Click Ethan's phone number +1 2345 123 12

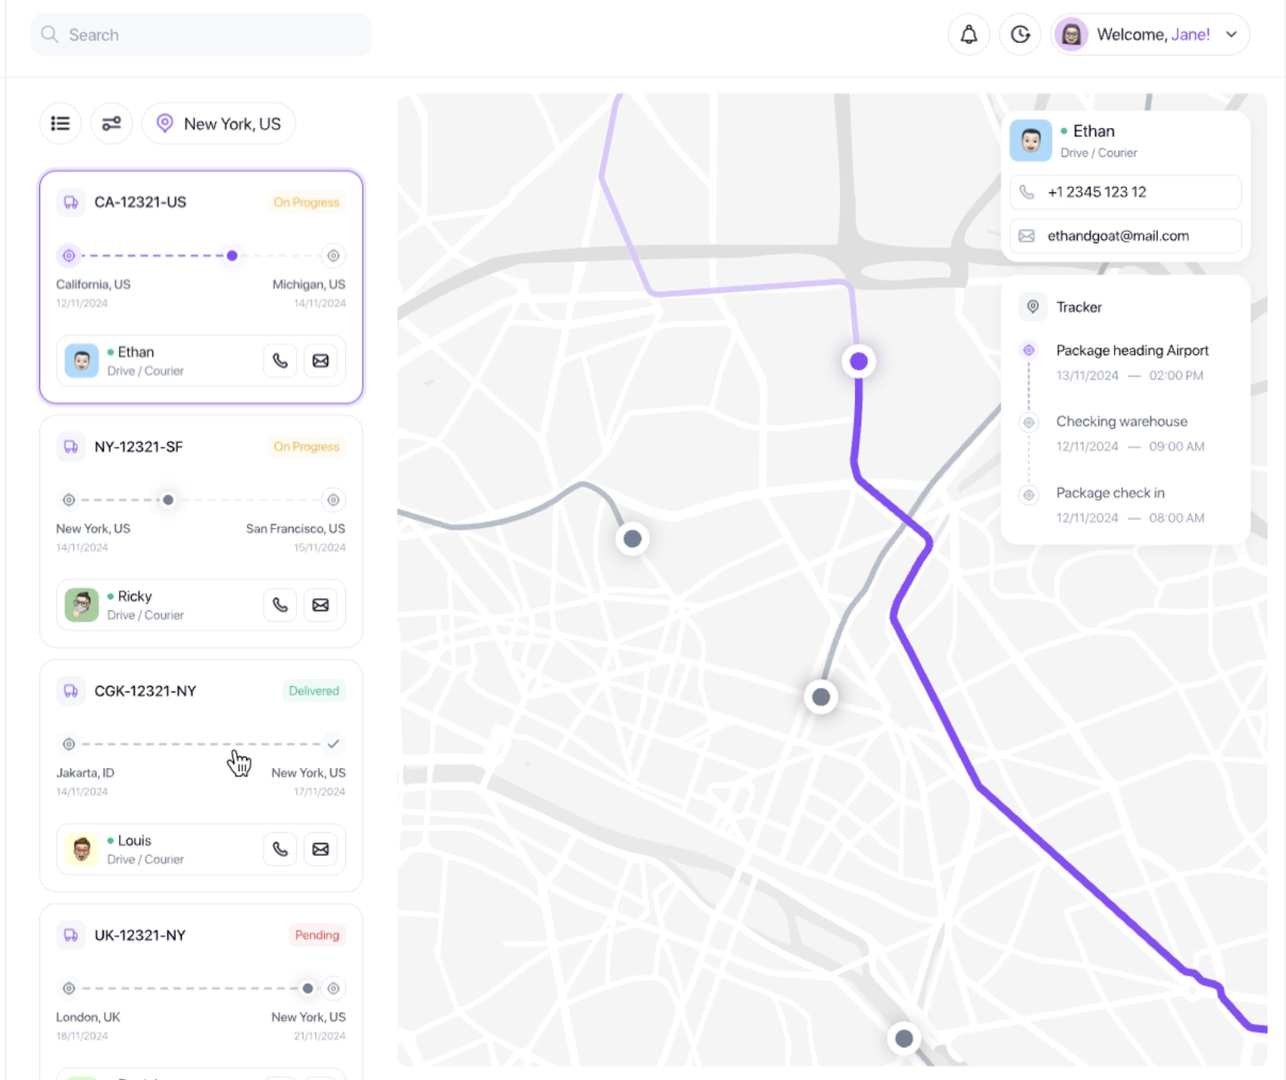pyautogui.click(x=1097, y=192)
